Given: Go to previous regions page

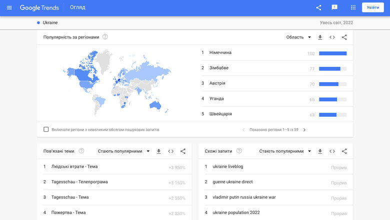Looking at the screenshot, I should (x=244, y=130).
